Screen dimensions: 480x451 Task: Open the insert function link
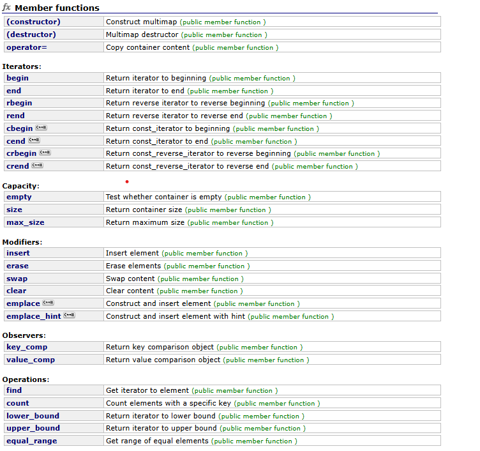(18, 253)
